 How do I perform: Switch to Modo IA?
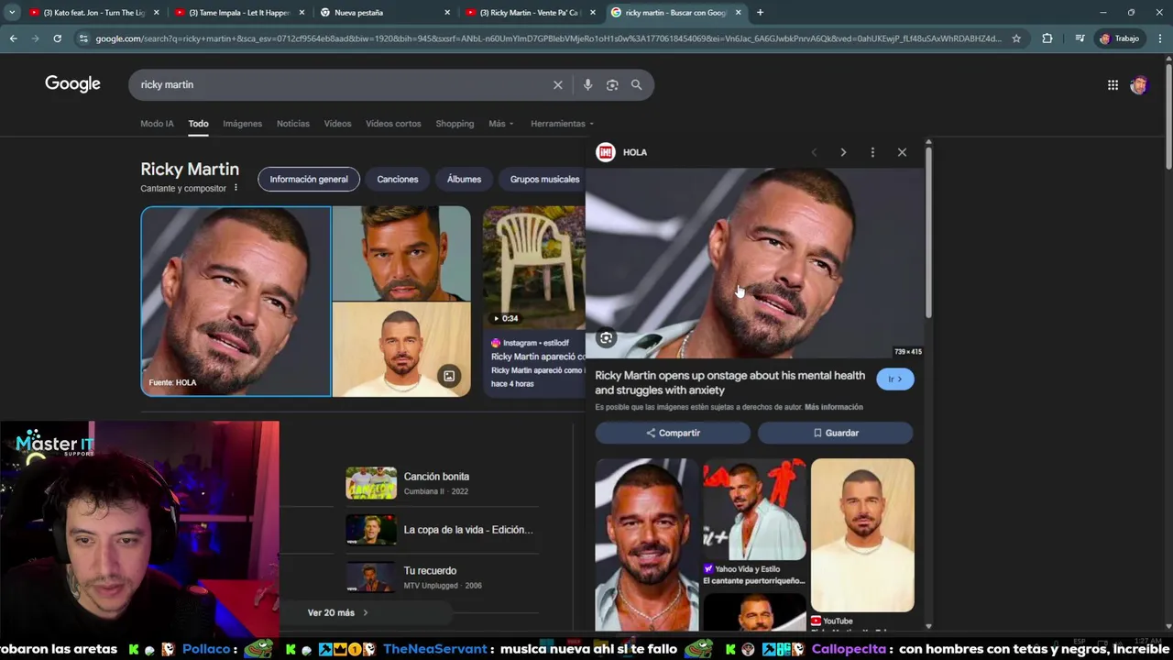click(157, 124)
